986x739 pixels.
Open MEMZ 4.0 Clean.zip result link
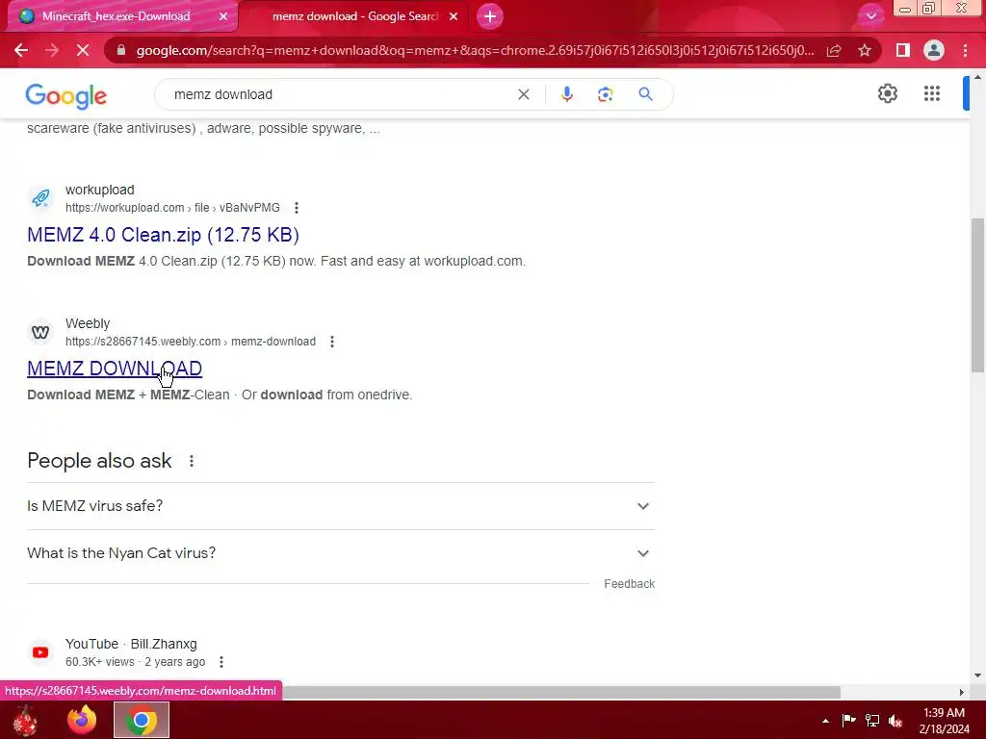click(x=163, y=235)
